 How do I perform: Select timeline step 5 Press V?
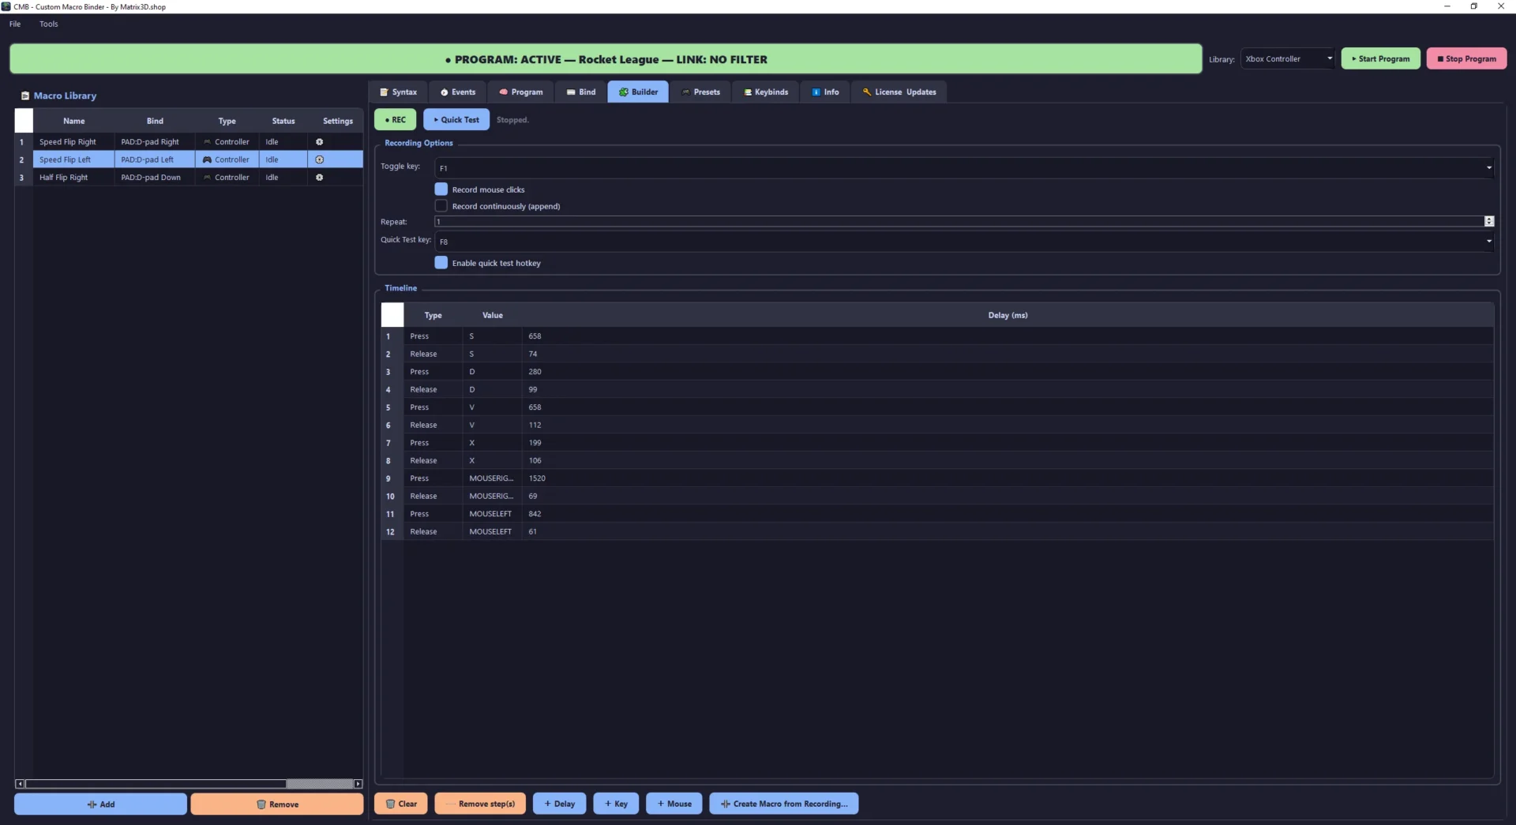pos(937,407)
